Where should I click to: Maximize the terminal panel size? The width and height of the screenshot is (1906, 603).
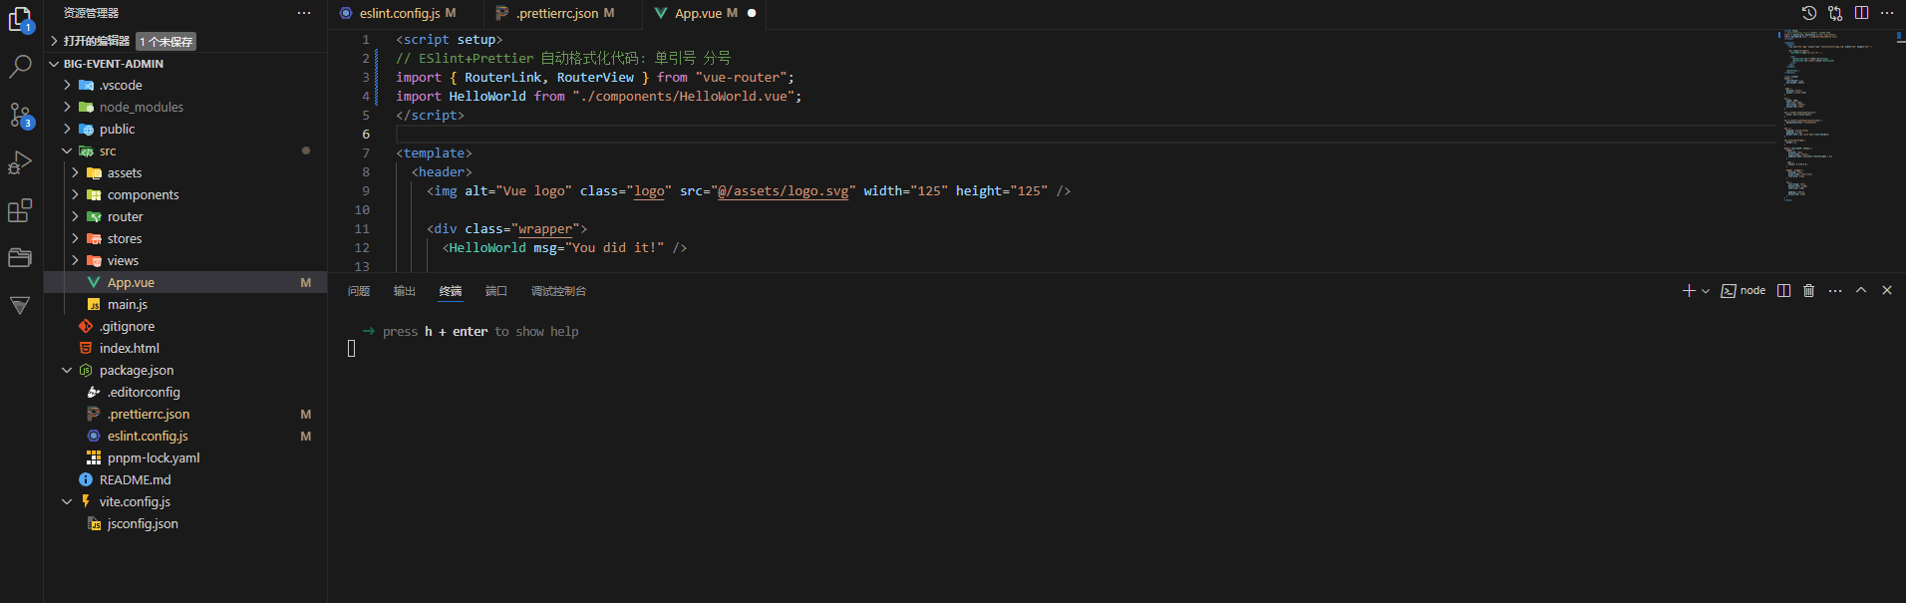click(x=1861, y=291)
